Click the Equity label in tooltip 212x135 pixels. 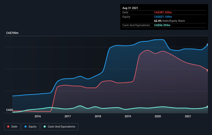click(126, 17)
